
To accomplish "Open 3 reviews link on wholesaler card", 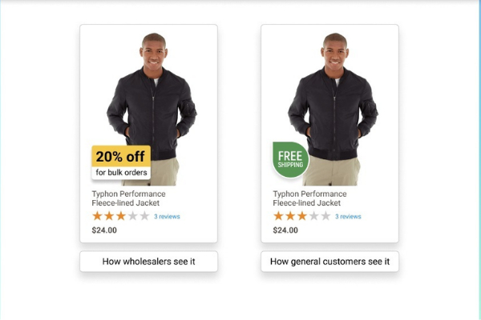I will (167, 217).
